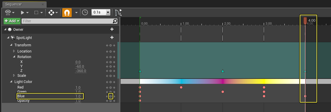Click the Red value 1.0 field
This screenshot has width=331, height=112.
pos(78,88)
